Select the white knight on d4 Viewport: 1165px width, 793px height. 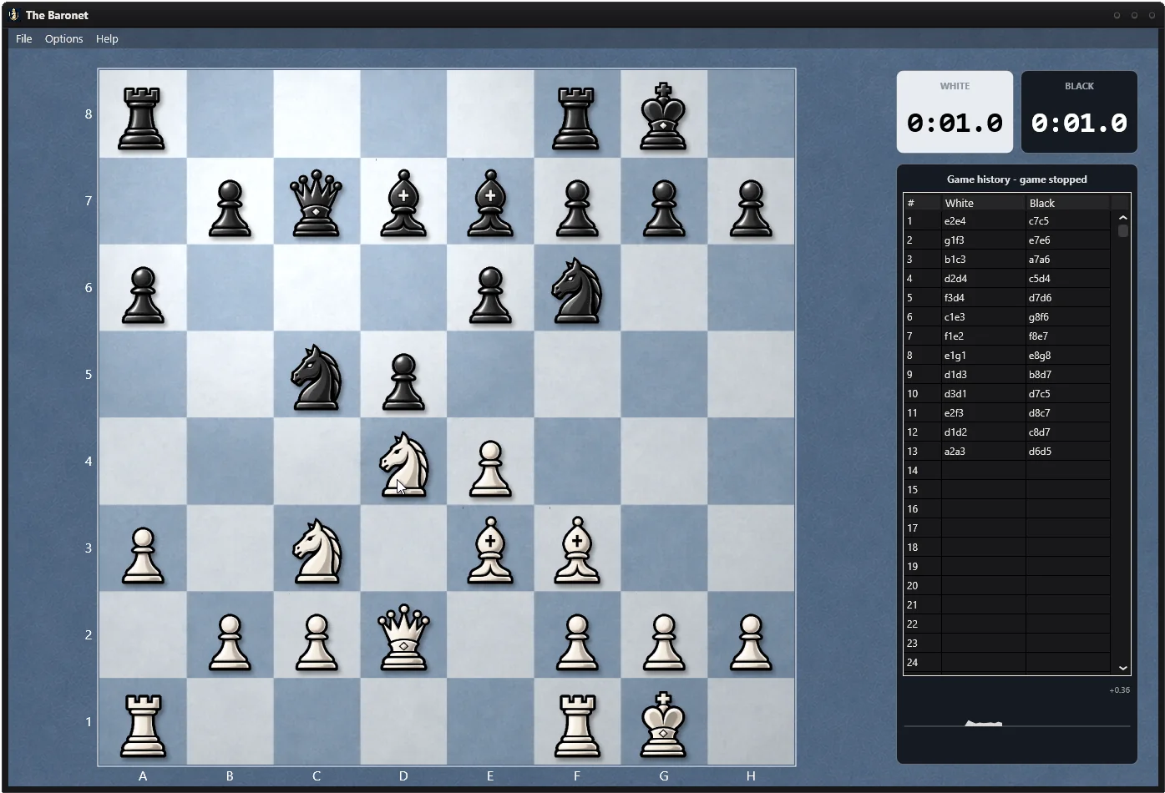(403, 464)
